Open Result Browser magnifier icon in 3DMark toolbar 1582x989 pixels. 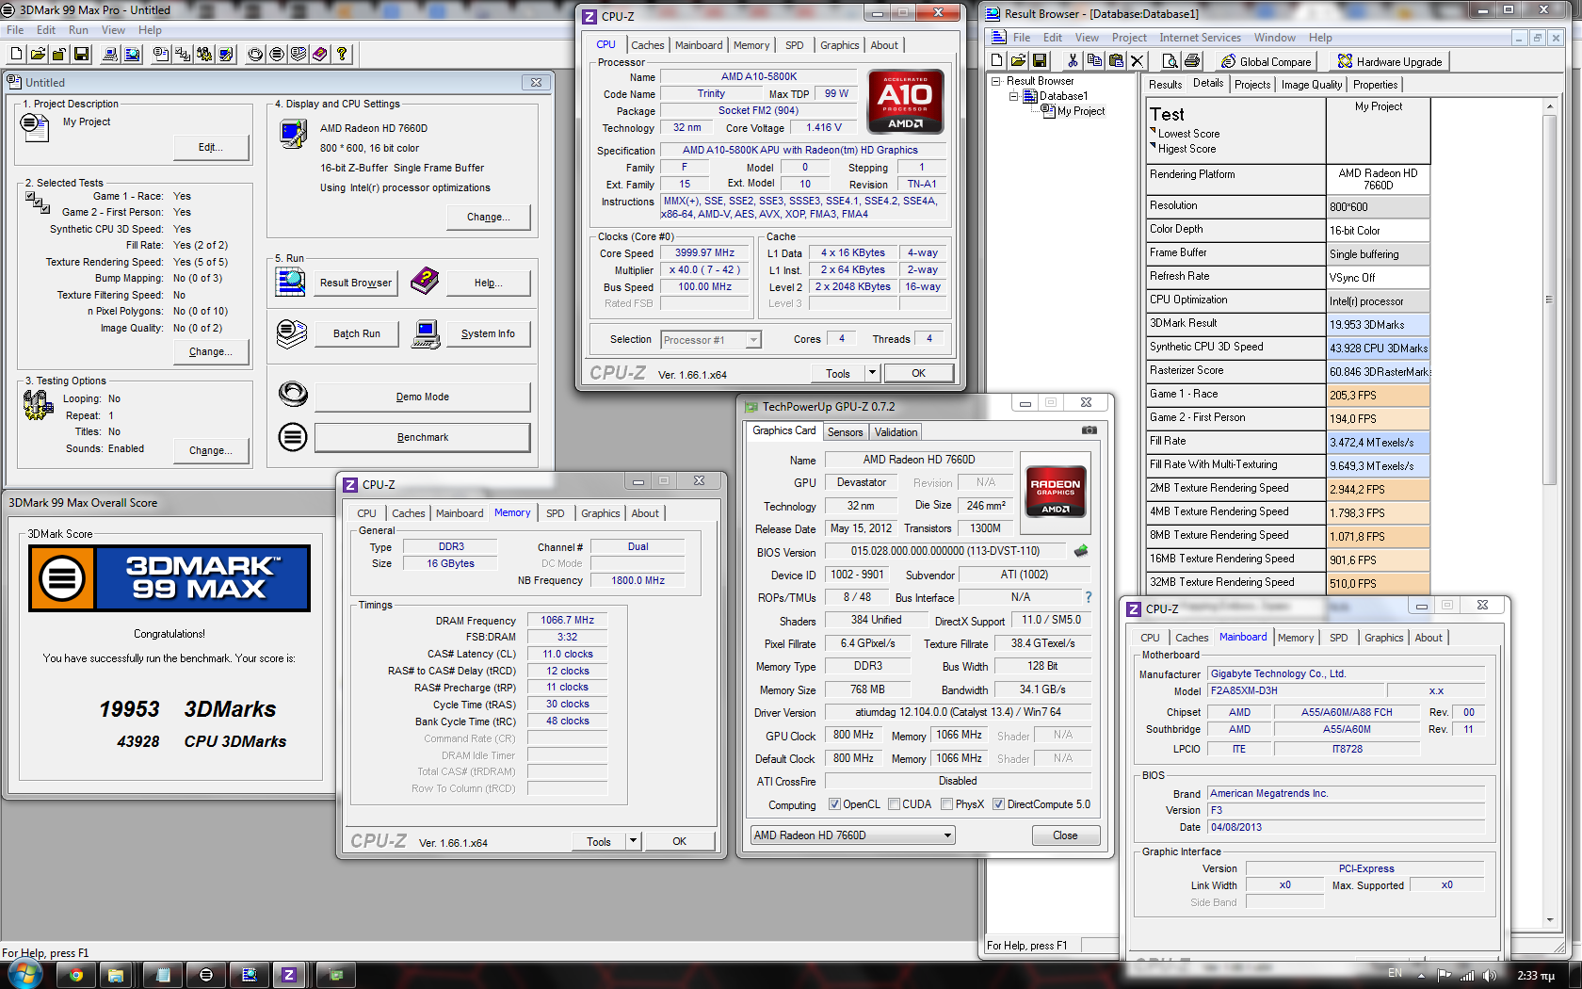click(x=132, y=54)
